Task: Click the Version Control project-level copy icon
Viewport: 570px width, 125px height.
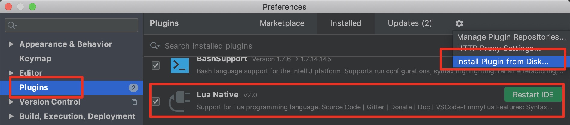Action: pos(134,102)
